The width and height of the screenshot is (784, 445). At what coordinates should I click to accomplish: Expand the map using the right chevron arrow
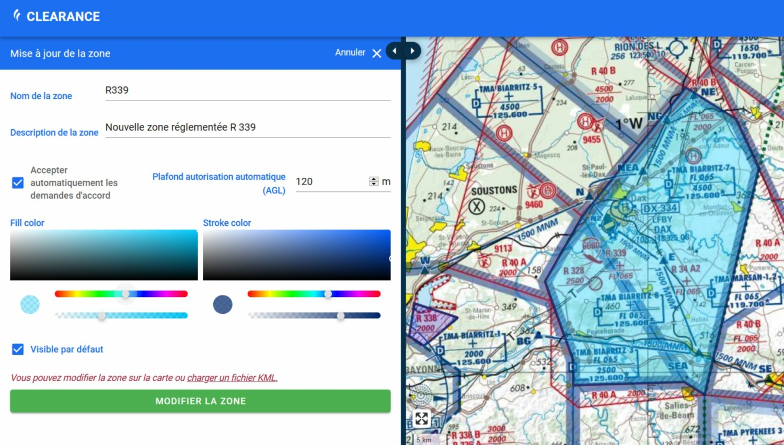(412, 50)
